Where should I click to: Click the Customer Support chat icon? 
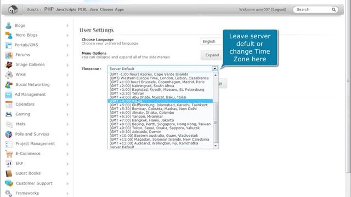9,183
